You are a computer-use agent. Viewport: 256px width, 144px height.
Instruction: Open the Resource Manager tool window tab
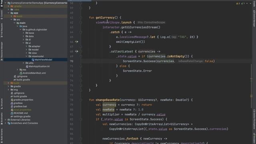pos(2,51)
